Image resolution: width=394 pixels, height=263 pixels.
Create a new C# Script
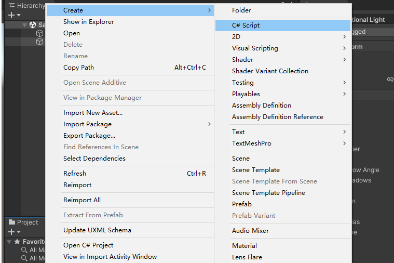pyautogui.click(x=283, y=25)
